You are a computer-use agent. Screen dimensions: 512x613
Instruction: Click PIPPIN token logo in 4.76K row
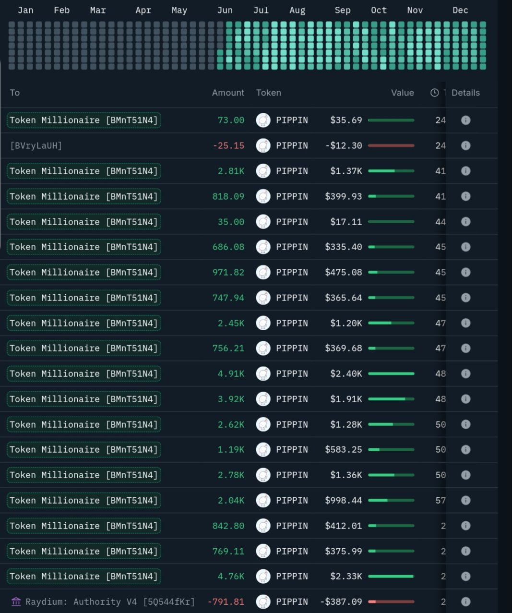tap(263, 576)
